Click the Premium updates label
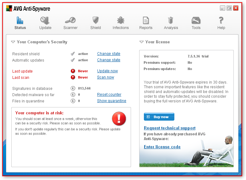Image resolution: width=246 pixels, height=180 pixels. [160, 69]
